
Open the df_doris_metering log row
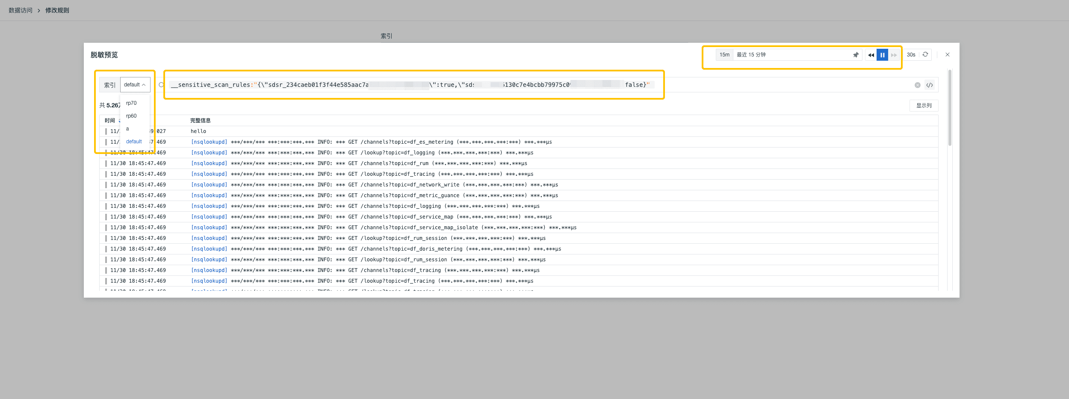pos(519,249)
